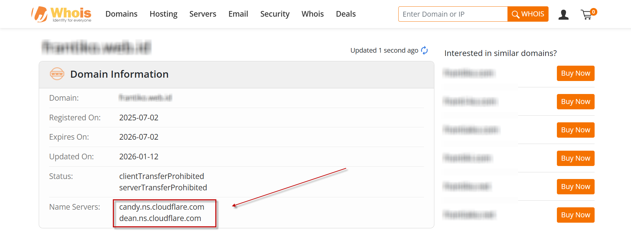
Task: Open the shopping cart icon
Action: point(586,15)
